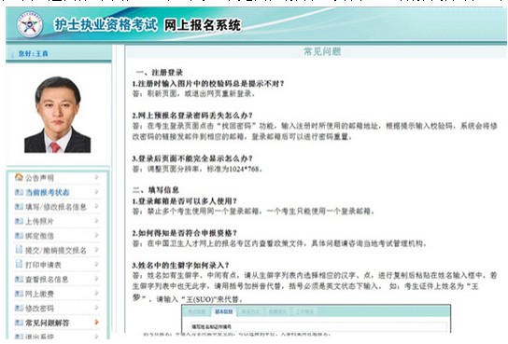Viewport: 508px width, 344px height.
Task: Click question 3.登录后页面不能完全显示怎么办?
Action: [192, 158]
